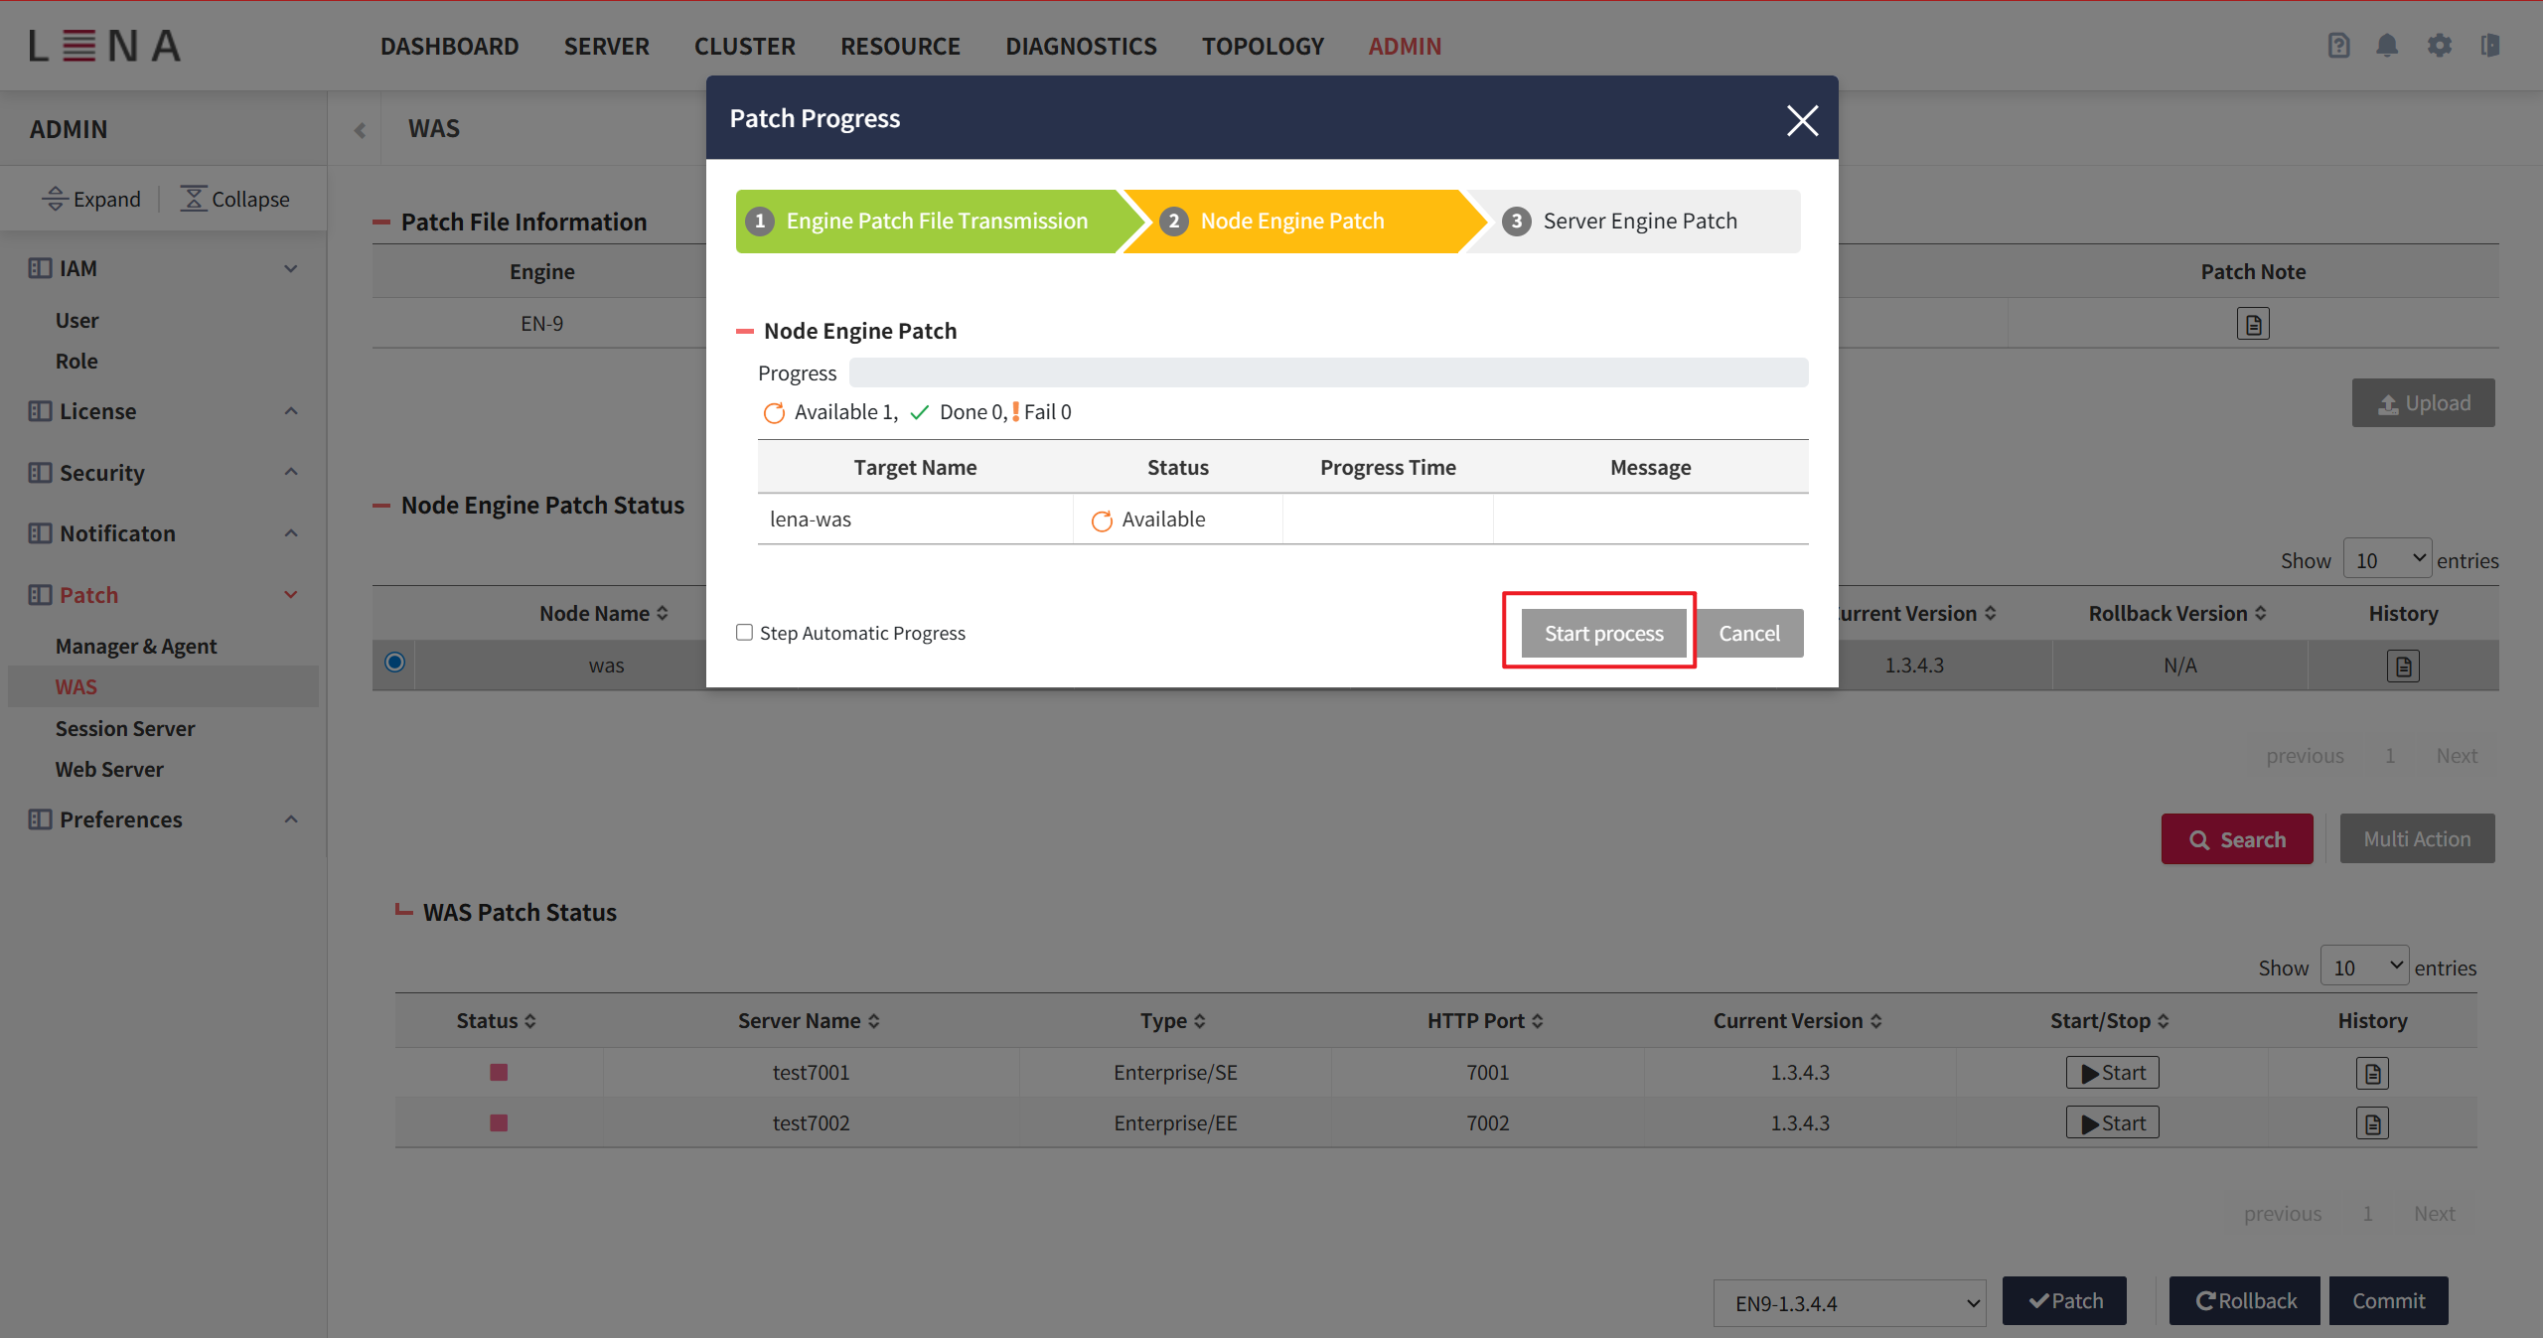Image resolution: width=2543 pixels, height=1338 pixels.
Task: Open Manager & Agent in sidebar
Action: tap(136, 646)
